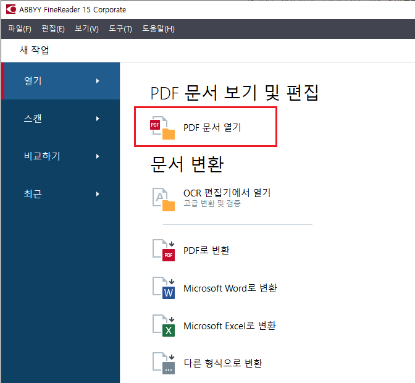Select the 열기 sidebar category
415x383 pixels.
point(61,81)
